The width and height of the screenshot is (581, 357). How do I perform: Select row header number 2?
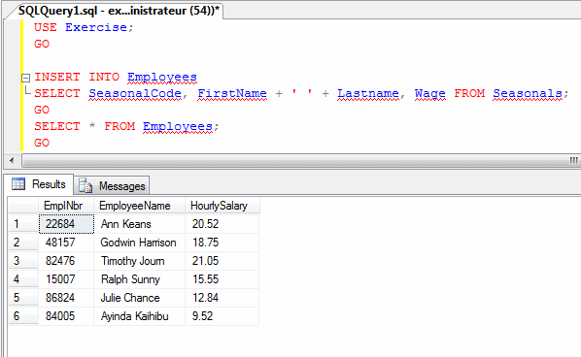[23, 243]
